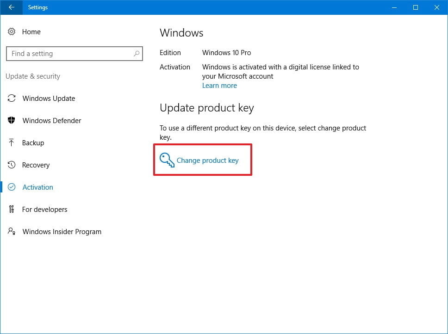The image size is (448, 334).
Task: Open the Windows Insider Program page
Action: coord(62,231)
